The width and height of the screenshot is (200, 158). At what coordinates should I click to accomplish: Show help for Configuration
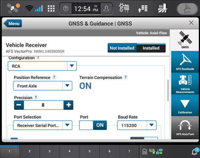coord(38,58)
